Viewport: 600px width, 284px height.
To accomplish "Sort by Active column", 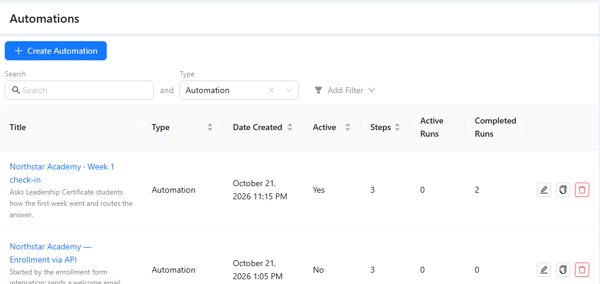I will (x=348, y=128).
